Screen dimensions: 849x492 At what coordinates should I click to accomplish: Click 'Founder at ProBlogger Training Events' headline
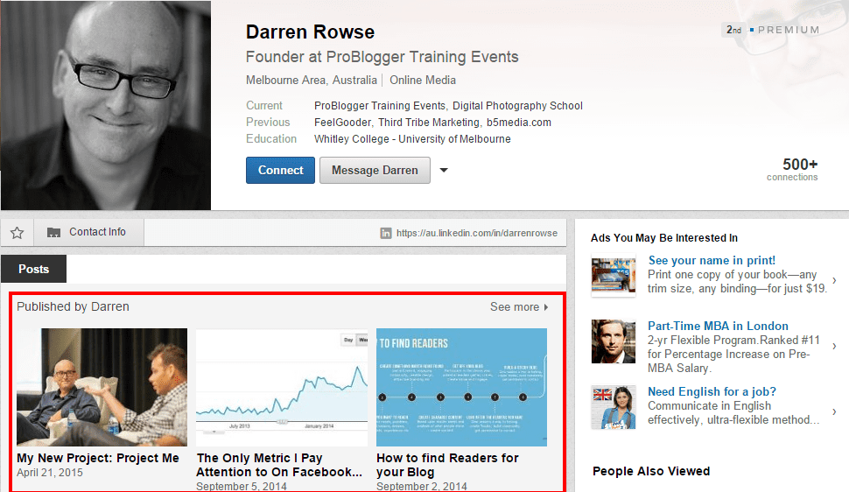(x=382, y=57)
